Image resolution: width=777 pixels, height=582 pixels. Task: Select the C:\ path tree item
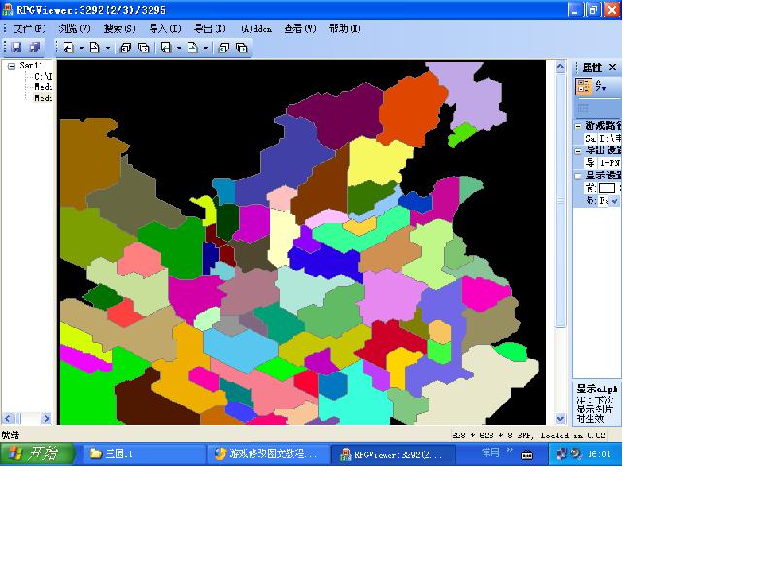(43, 77)
